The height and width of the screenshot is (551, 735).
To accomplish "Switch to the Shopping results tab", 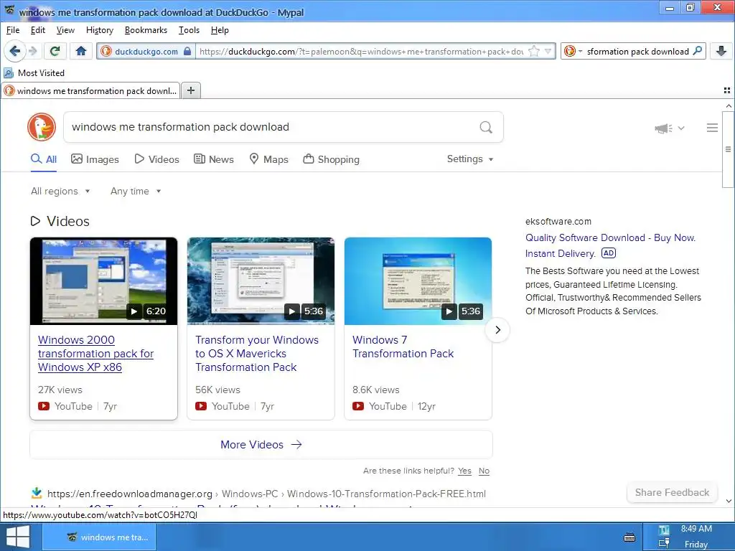I will click(x=331, y=159).
